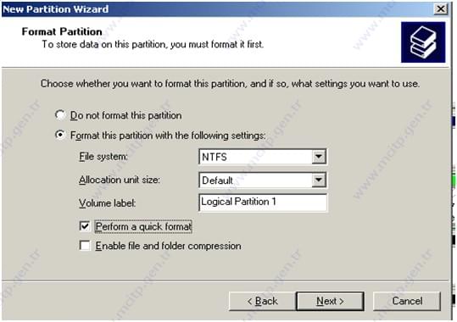457x322 pixels.
Task: Click the Next button
Action: [x=330, y=301]
